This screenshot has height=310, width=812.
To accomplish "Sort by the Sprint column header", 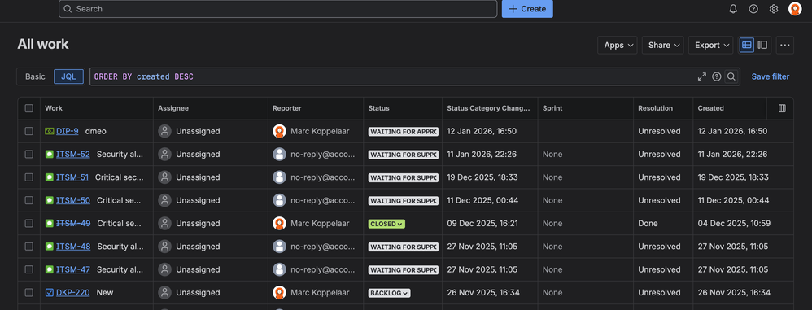I will click(x=552, y=108).
